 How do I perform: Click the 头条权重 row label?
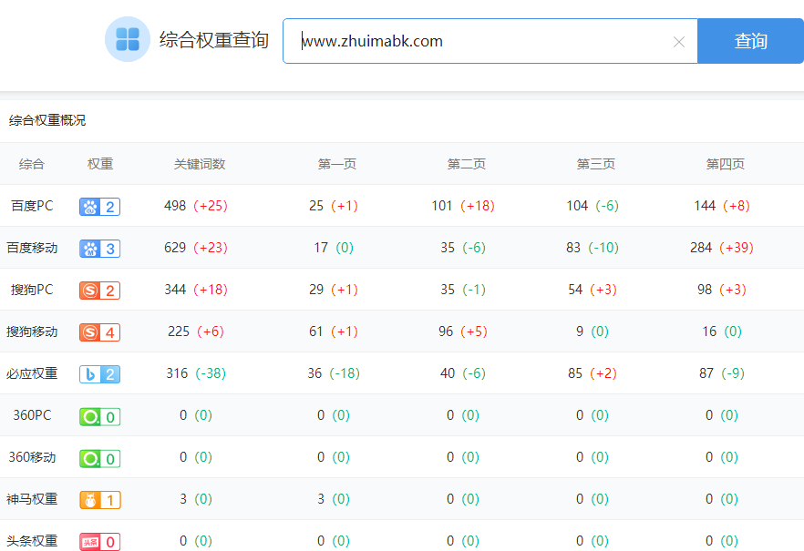click(x=32, y=541)
